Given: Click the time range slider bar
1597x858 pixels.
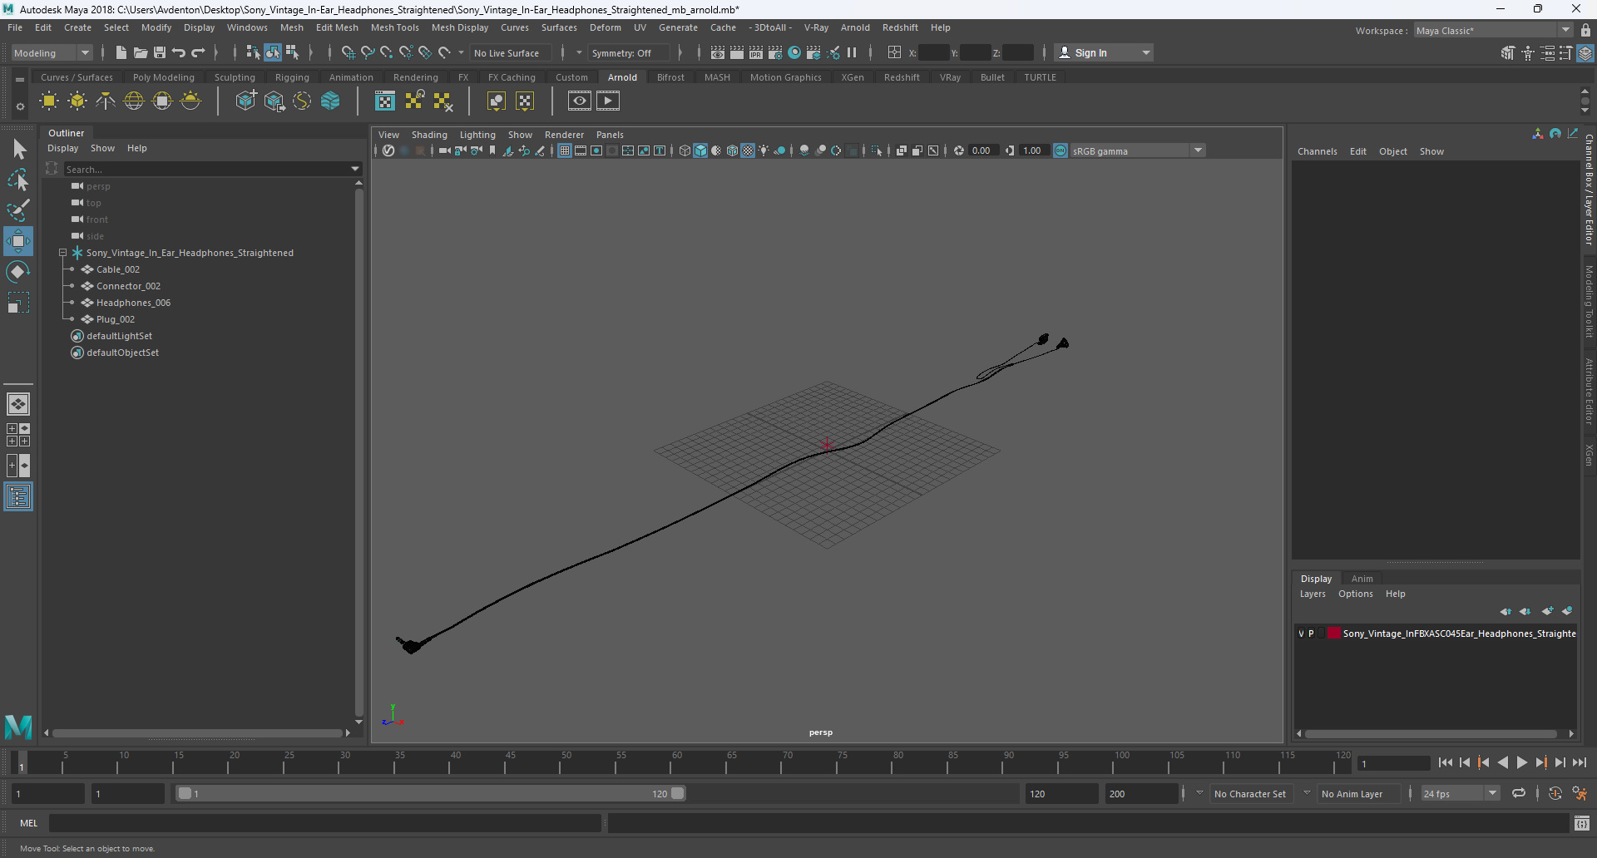Looking at the screenshot, I should (431, 793).
